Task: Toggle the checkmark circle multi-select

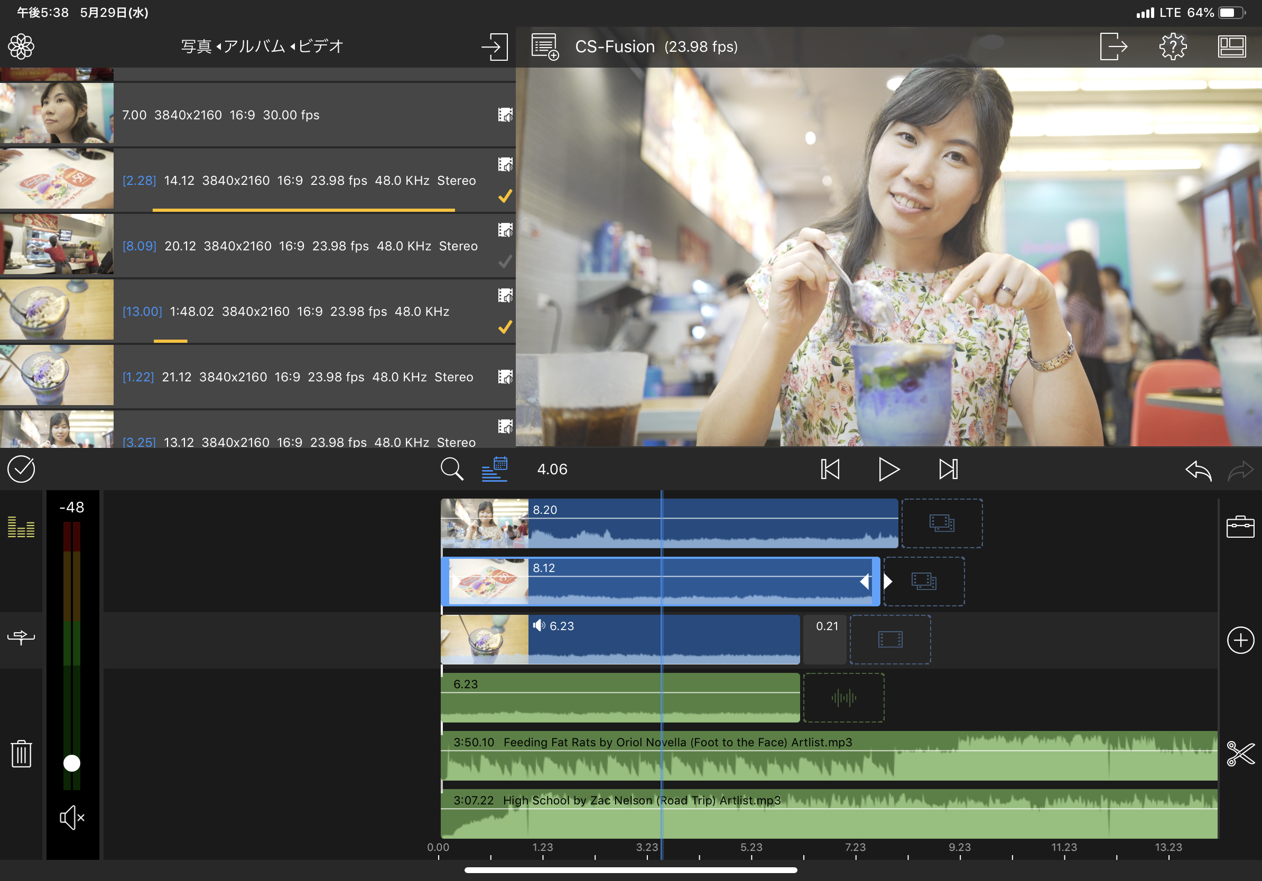Action: pyautogui.click(x=21, y=469)
